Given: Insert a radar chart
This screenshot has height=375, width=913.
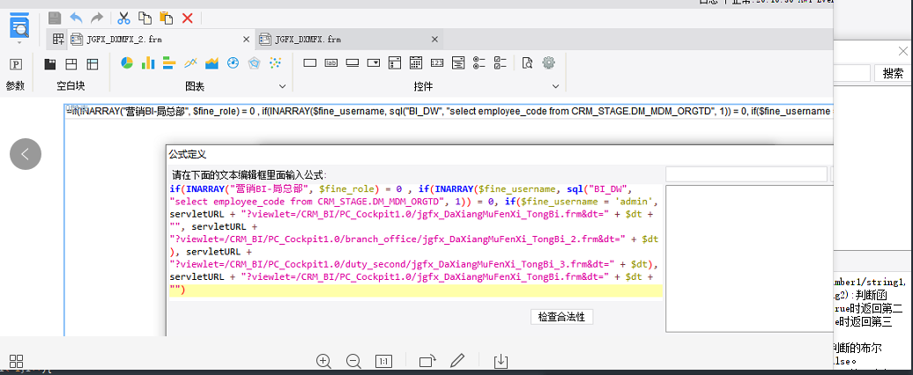Looking at the screenshot, I should (x=254, y=62).
